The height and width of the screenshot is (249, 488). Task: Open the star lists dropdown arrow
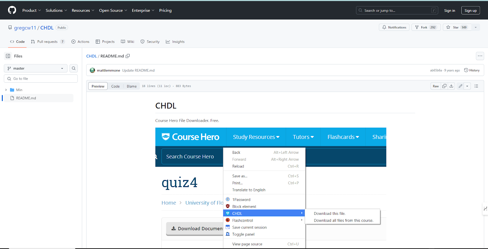click(x=476, y=27)
